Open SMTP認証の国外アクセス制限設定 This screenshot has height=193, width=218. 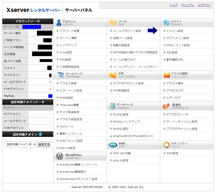(x=135, y=52)
